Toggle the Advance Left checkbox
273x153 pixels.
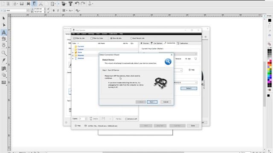[x=126, y=119]
